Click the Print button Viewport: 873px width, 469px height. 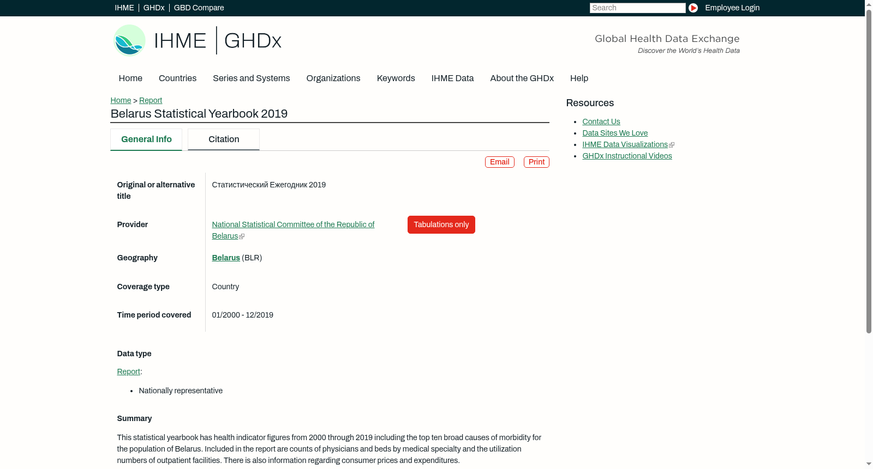(x=536, y=162)
